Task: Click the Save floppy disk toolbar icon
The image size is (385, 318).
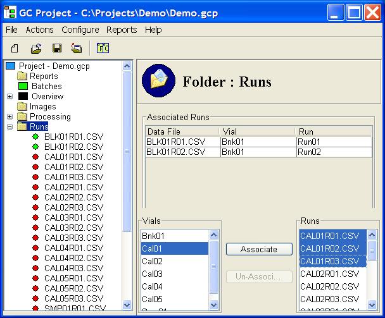Action: pos(57,48)
